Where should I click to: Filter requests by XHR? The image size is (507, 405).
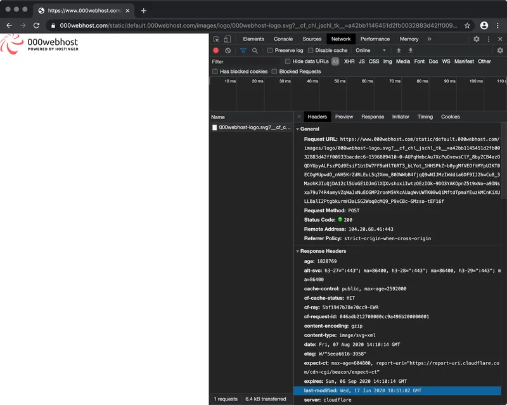pyautogui.click(x=349, y=61)
